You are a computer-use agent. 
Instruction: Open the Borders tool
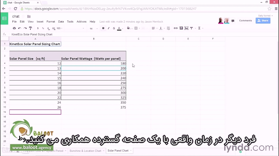coord(136,28)
